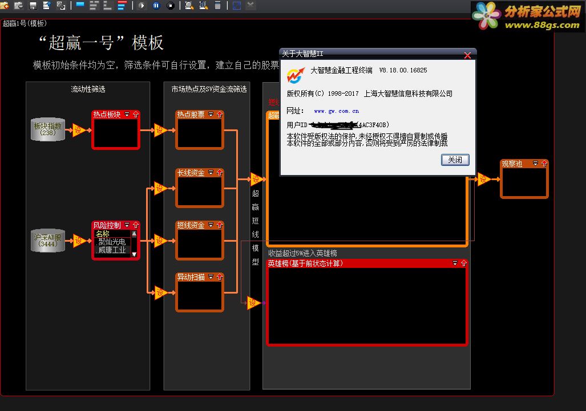Viewport: 586px width, 411px height.
Task: Click the 大智慧 logo in about dialog
Action: point(296,75)
